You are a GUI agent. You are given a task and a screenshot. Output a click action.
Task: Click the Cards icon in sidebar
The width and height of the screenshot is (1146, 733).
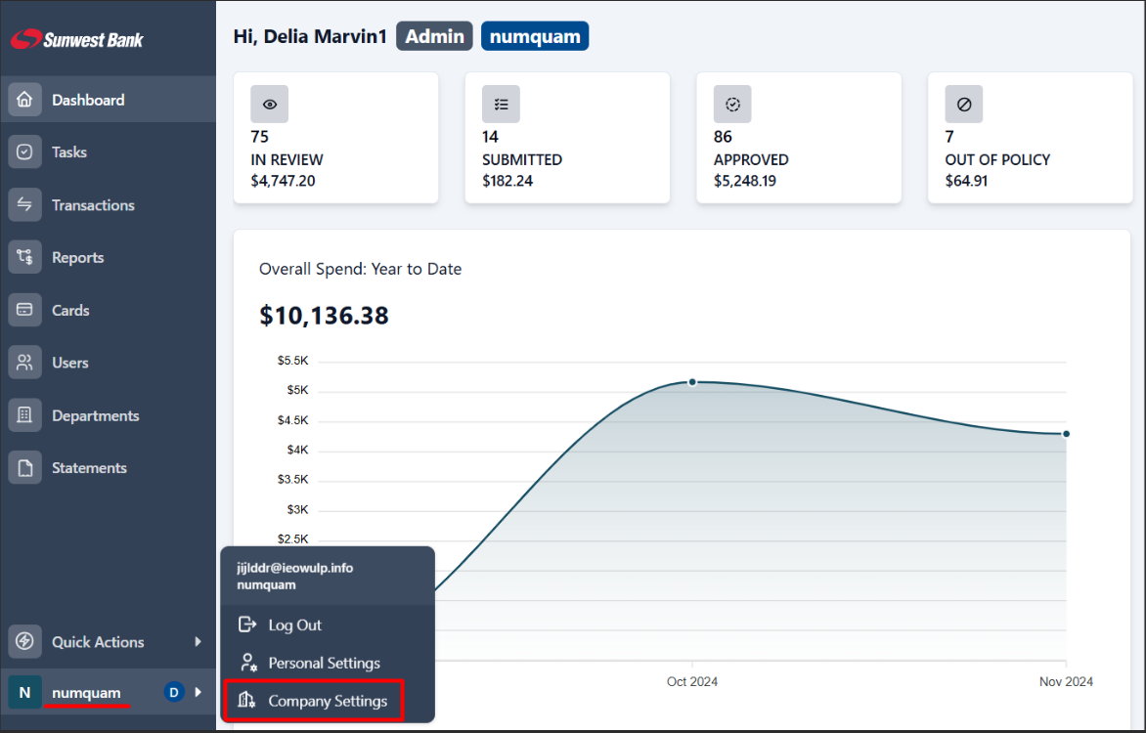tap(24, 310)
